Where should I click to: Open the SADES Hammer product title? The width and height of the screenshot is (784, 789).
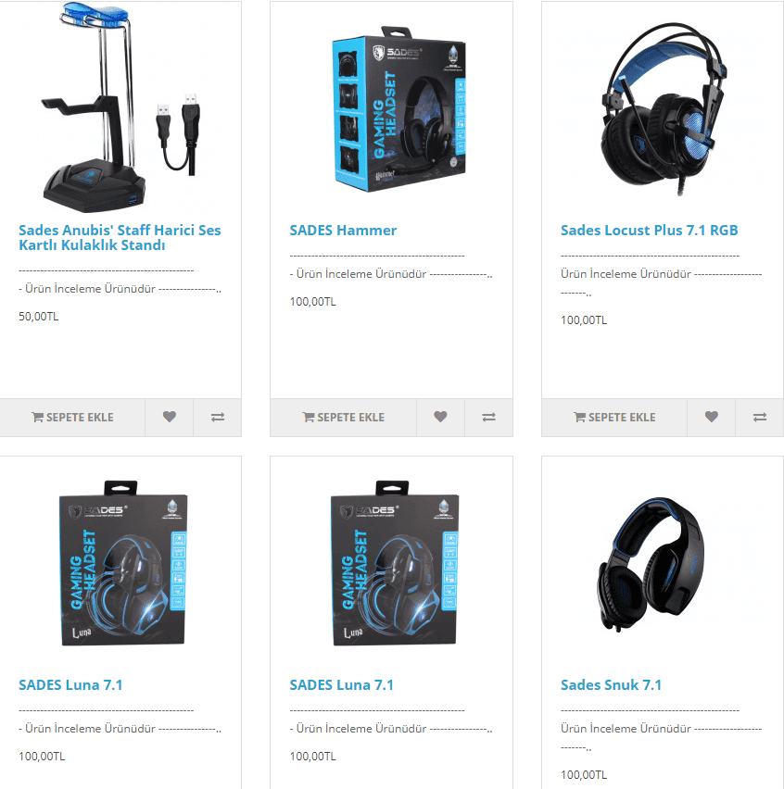(x=343, y=230)
